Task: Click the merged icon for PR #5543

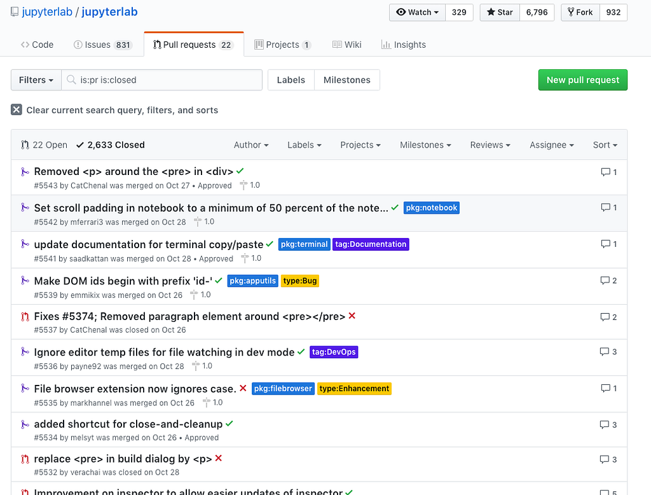Action: tap(25, 172)
